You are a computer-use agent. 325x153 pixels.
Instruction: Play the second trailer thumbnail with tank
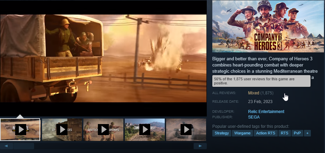tap(62, 130)
